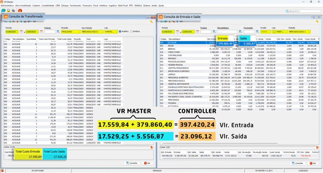Click the 13/08/2025 date in status bar
The height and width of the screenshot is (173, 323).
click(x=302, y=171)
